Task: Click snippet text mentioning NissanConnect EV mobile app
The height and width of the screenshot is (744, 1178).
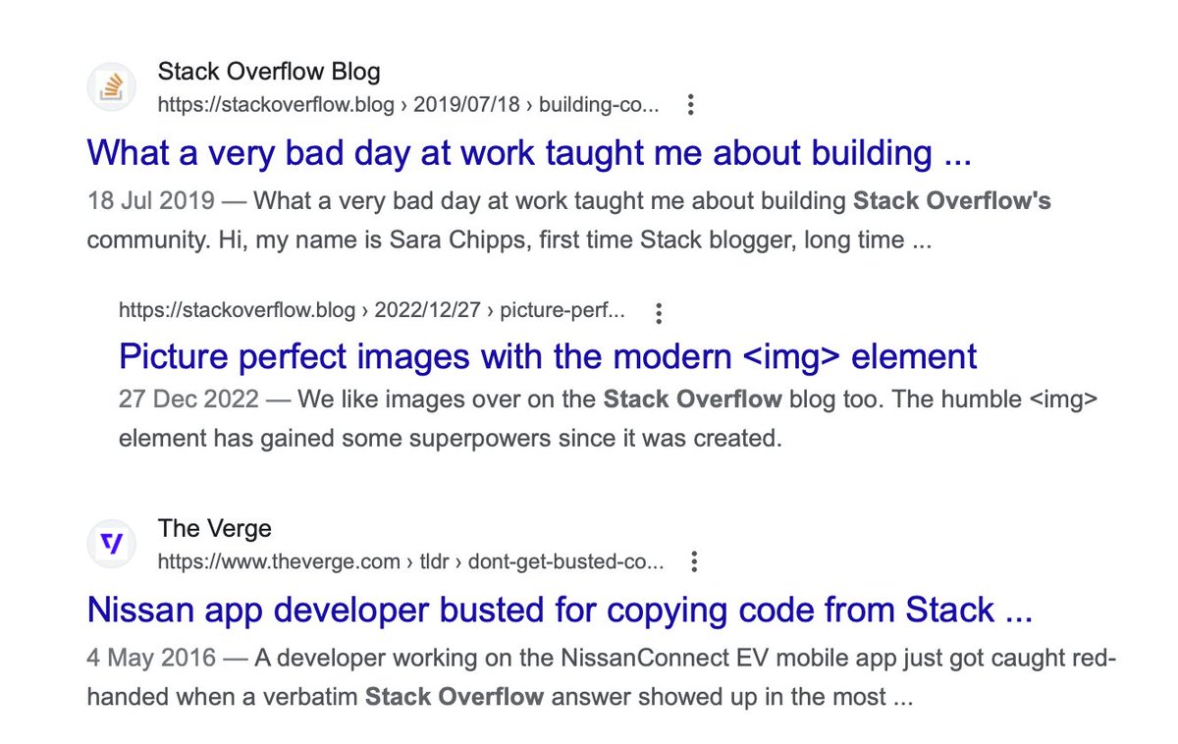Action: point(601,678)
